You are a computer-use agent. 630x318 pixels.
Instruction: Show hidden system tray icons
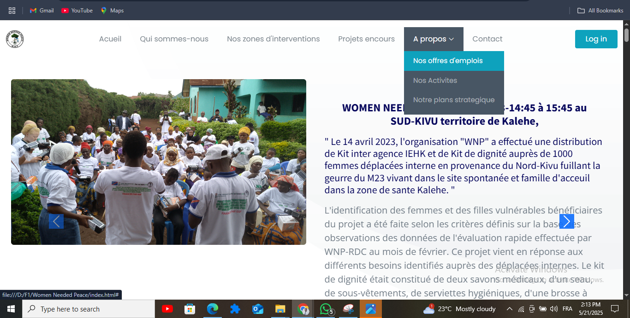pyautogui.click(x=510, y=309)
